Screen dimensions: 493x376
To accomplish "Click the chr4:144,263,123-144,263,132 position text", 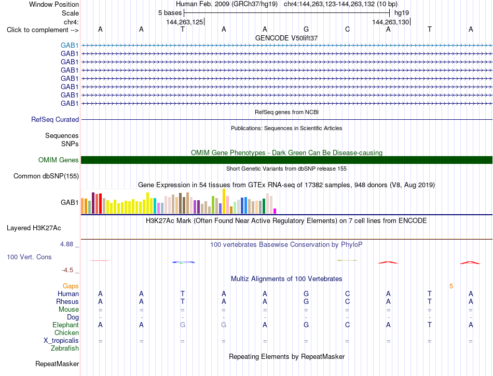I will coord(340,4).
